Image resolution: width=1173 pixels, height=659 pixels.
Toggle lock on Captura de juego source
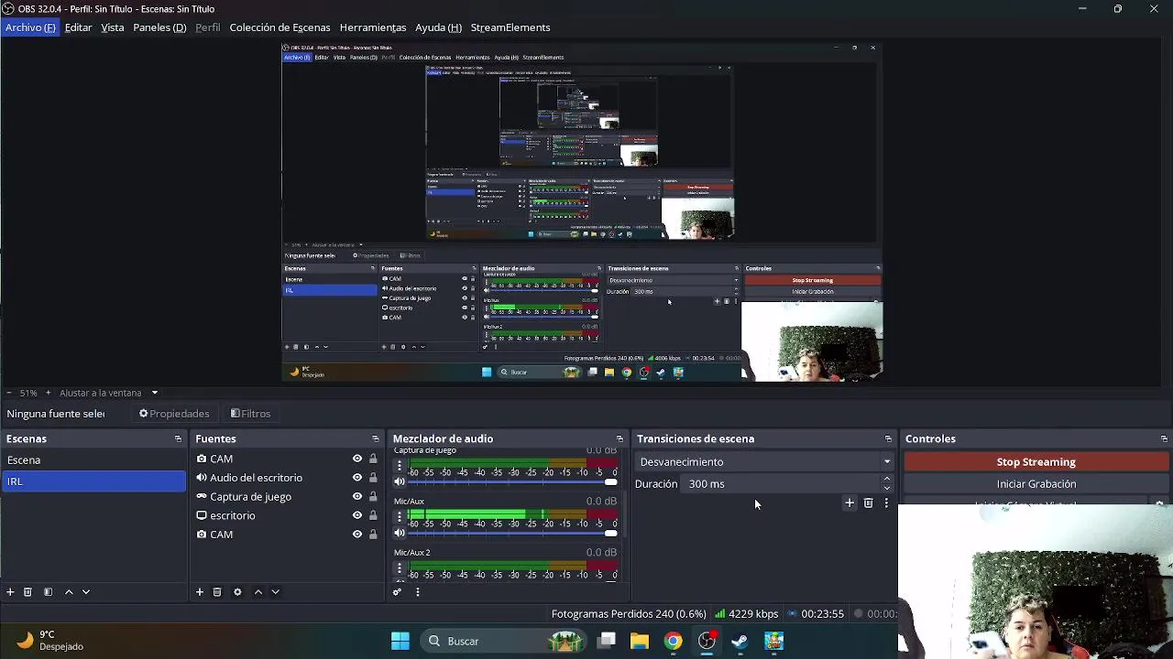[x=373, y=497]
